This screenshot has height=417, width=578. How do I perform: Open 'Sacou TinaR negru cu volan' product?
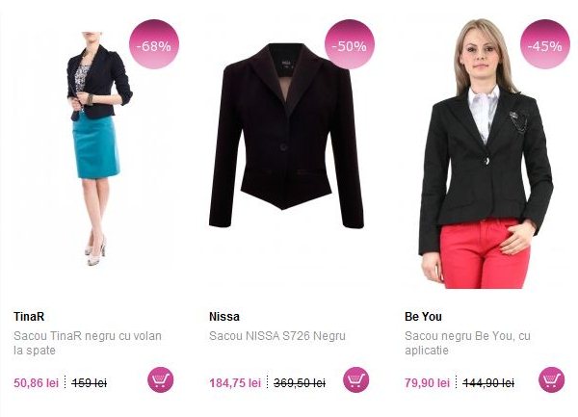point(88,343)
